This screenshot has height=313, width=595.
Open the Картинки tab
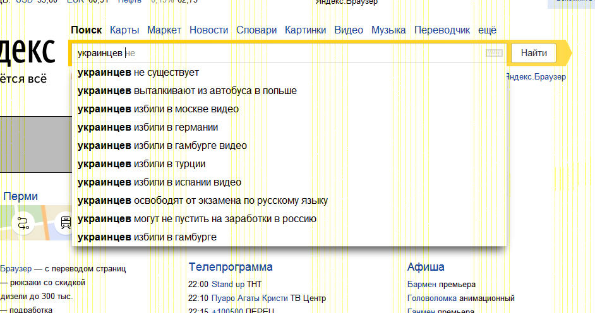(x=305, y=30)
